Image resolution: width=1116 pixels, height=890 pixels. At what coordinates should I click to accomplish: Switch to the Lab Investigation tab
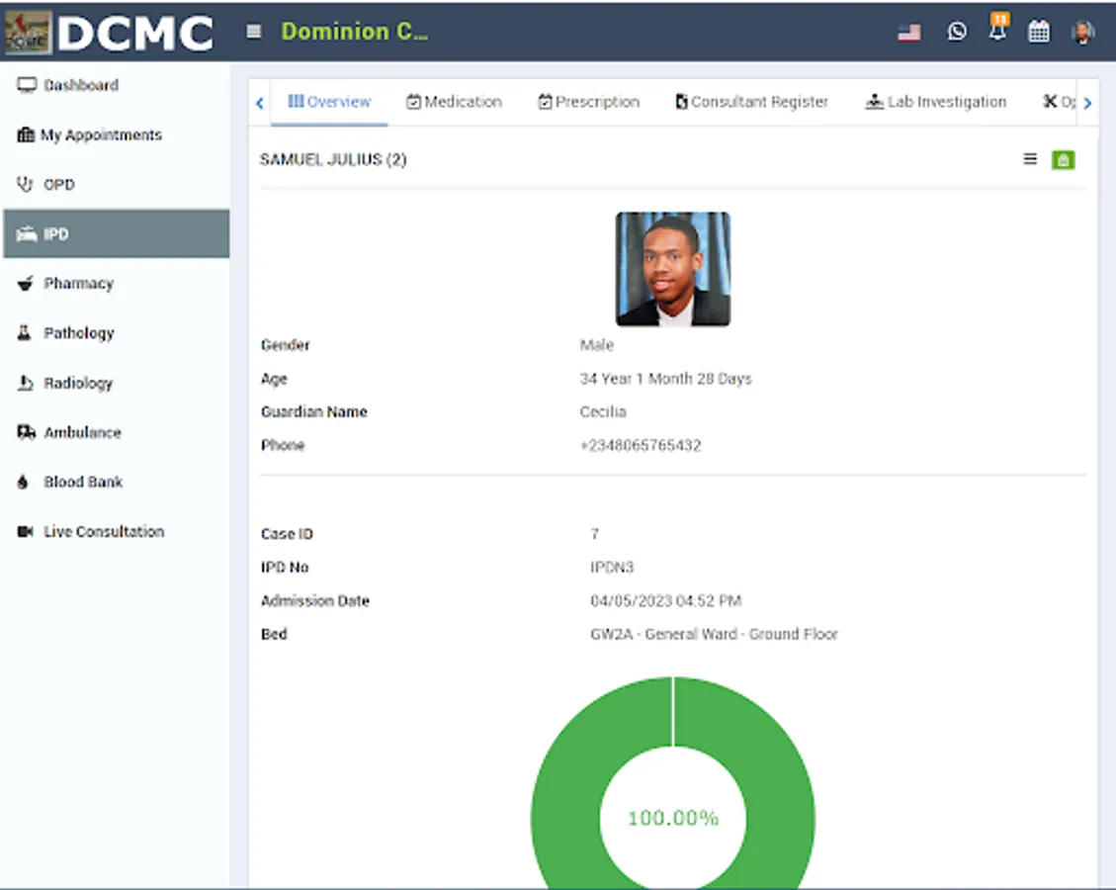935,102
